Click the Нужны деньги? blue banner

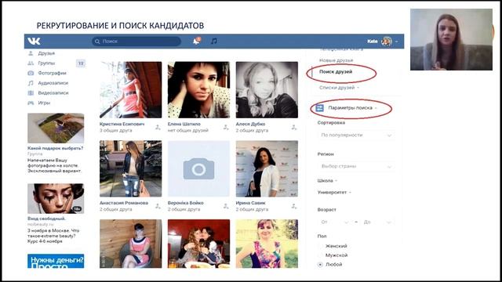tap(56, 261)
